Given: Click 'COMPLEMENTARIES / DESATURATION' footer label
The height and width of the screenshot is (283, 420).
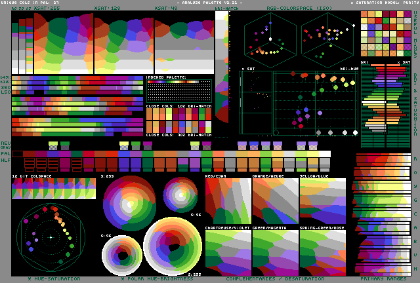Looking at the screenshot, I should pos(275,278).
